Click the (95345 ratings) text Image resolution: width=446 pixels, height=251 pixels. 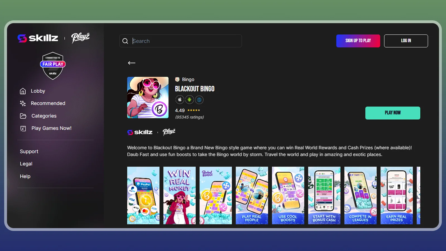(190, 117)
